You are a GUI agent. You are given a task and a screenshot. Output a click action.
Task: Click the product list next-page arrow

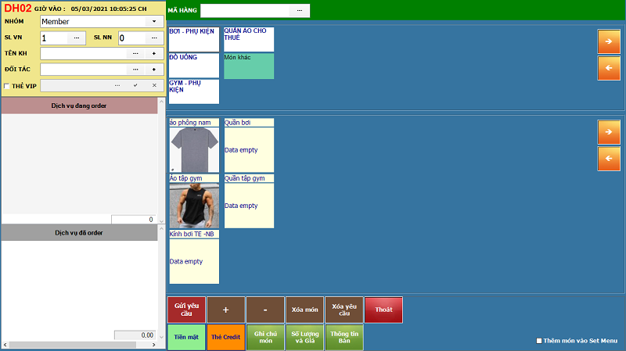click(x=609, y=132)
